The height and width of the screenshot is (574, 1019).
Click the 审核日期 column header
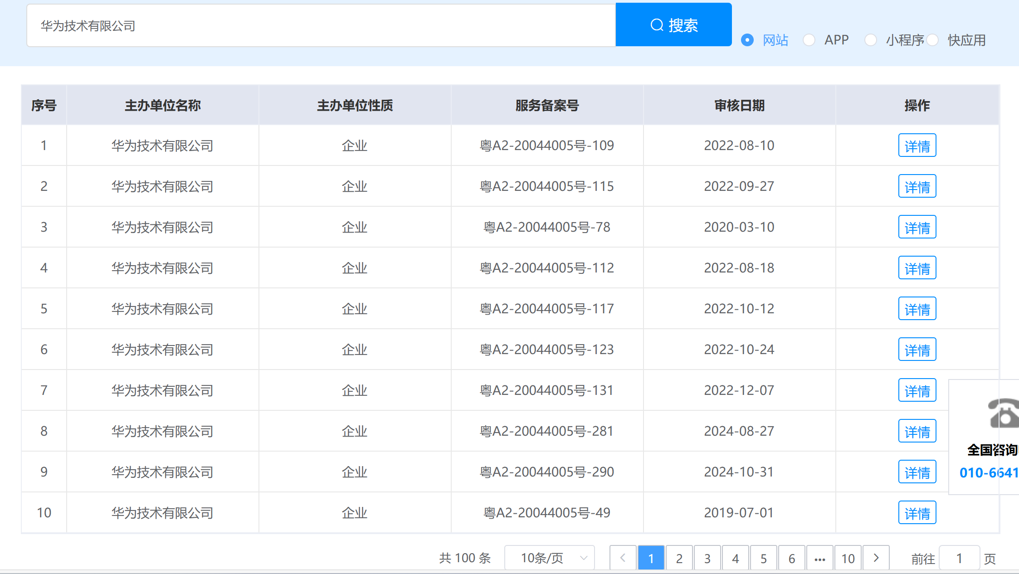[739, 105]
